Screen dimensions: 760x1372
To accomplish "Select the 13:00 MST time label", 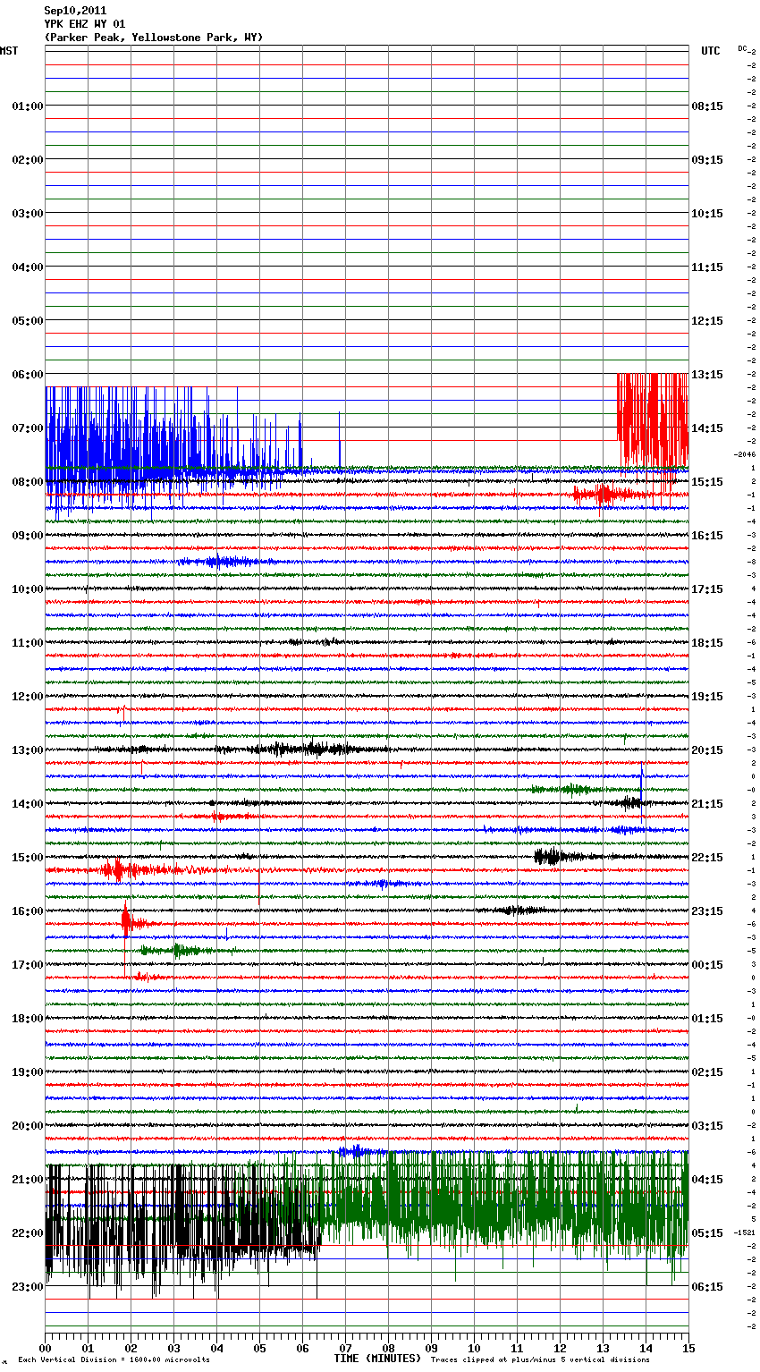I will (x=28, y=750).
